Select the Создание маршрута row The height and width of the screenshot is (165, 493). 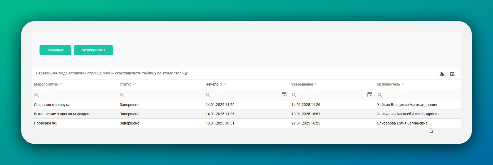tap(246, 105)
